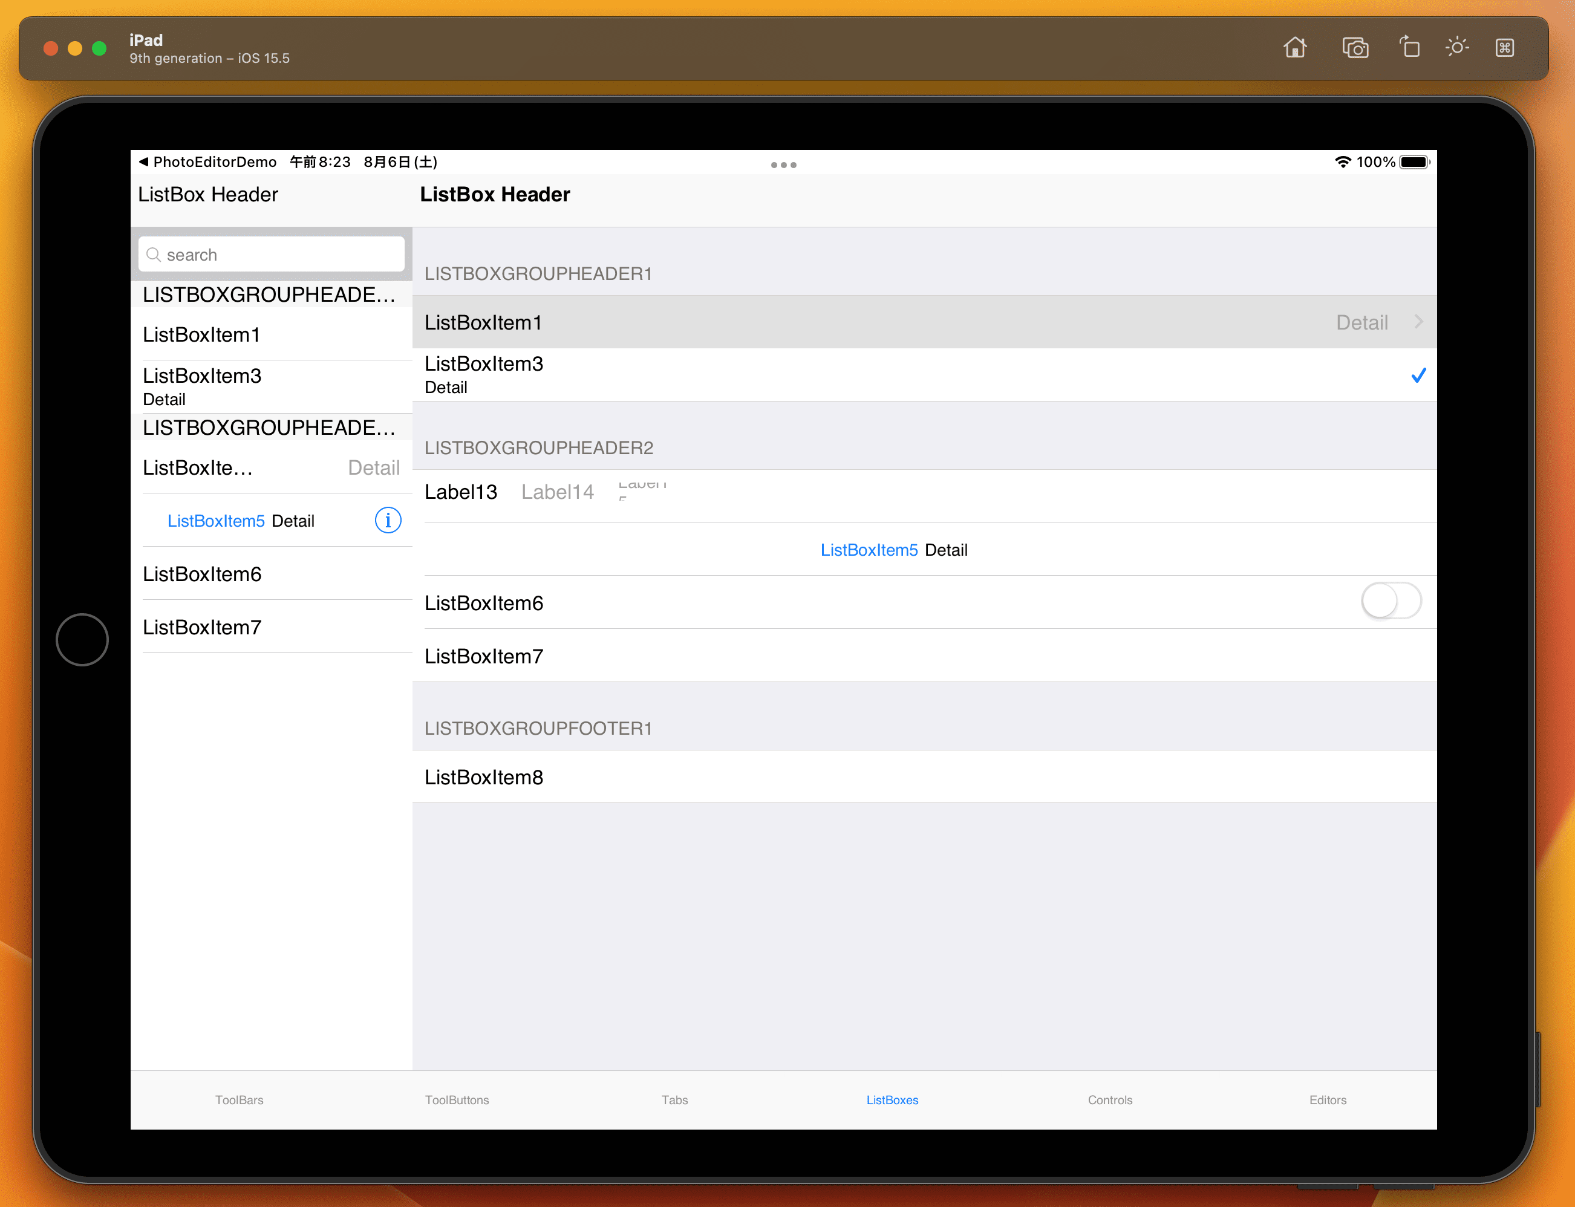Tap the info icon beside ListBoxItem5

(x=388, y=520)
